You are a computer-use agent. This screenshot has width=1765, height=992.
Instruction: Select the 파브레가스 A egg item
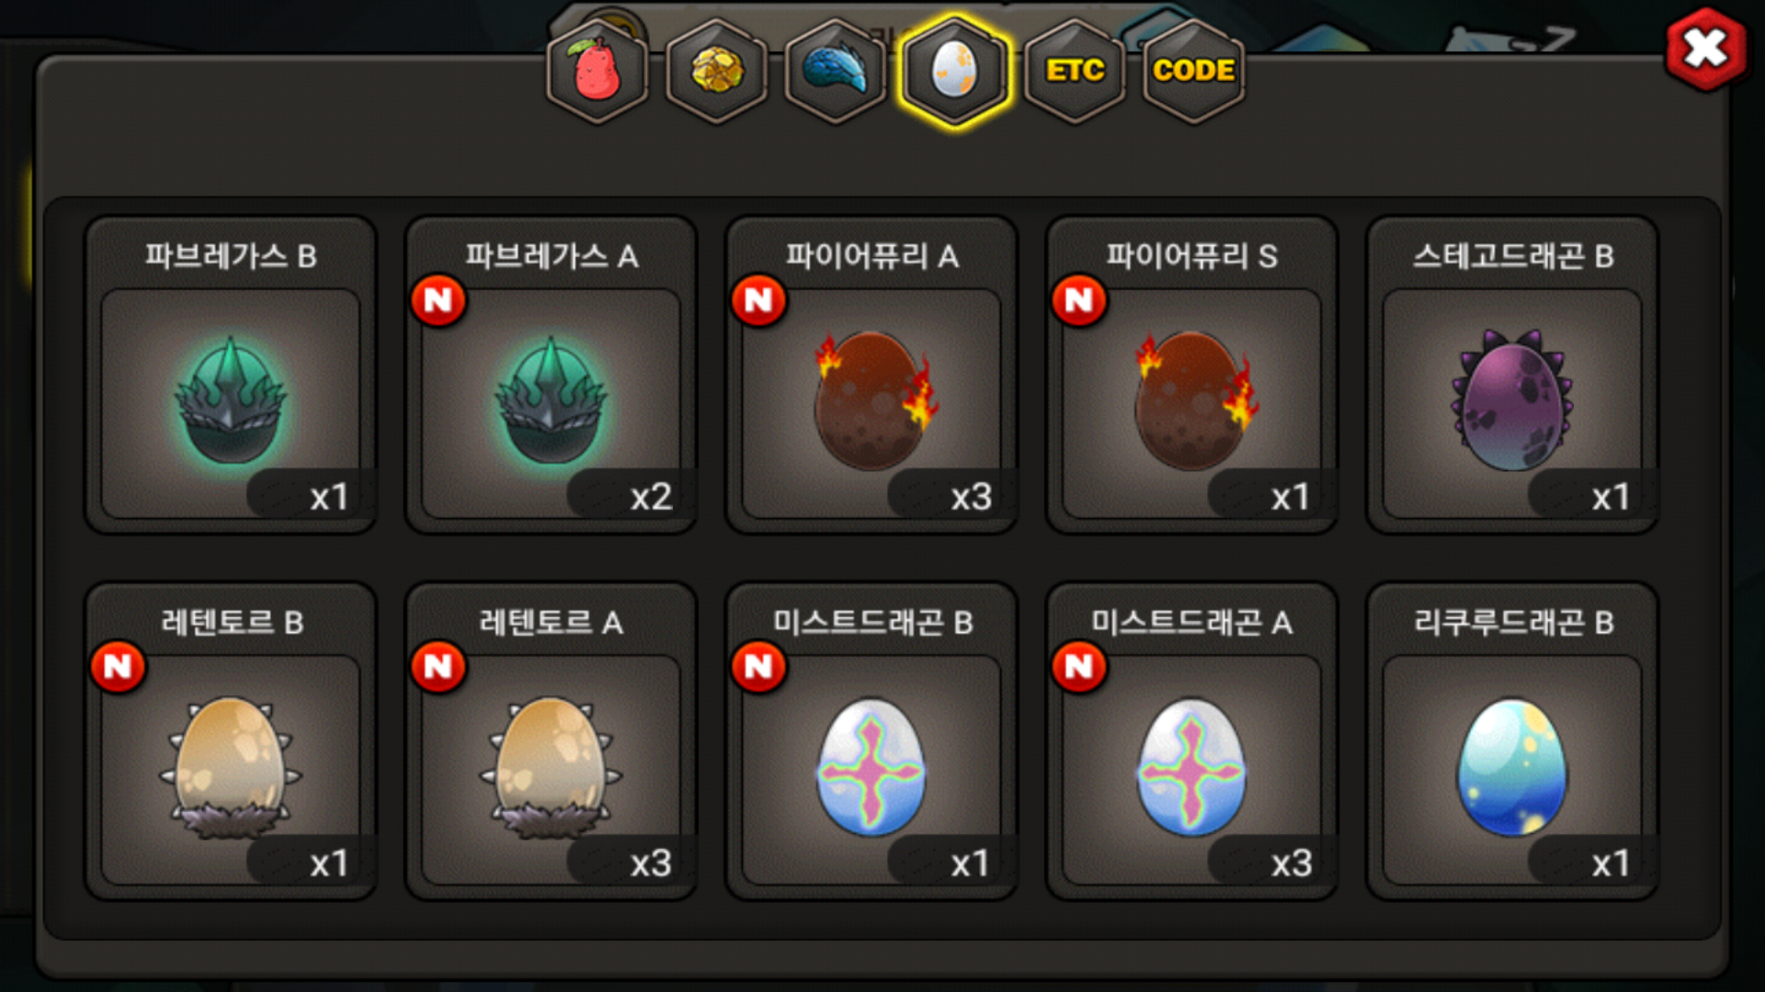[x=552, y=375]
